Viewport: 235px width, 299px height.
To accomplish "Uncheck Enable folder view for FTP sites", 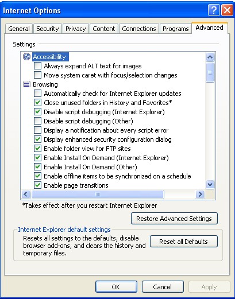I will pos(37,149).
